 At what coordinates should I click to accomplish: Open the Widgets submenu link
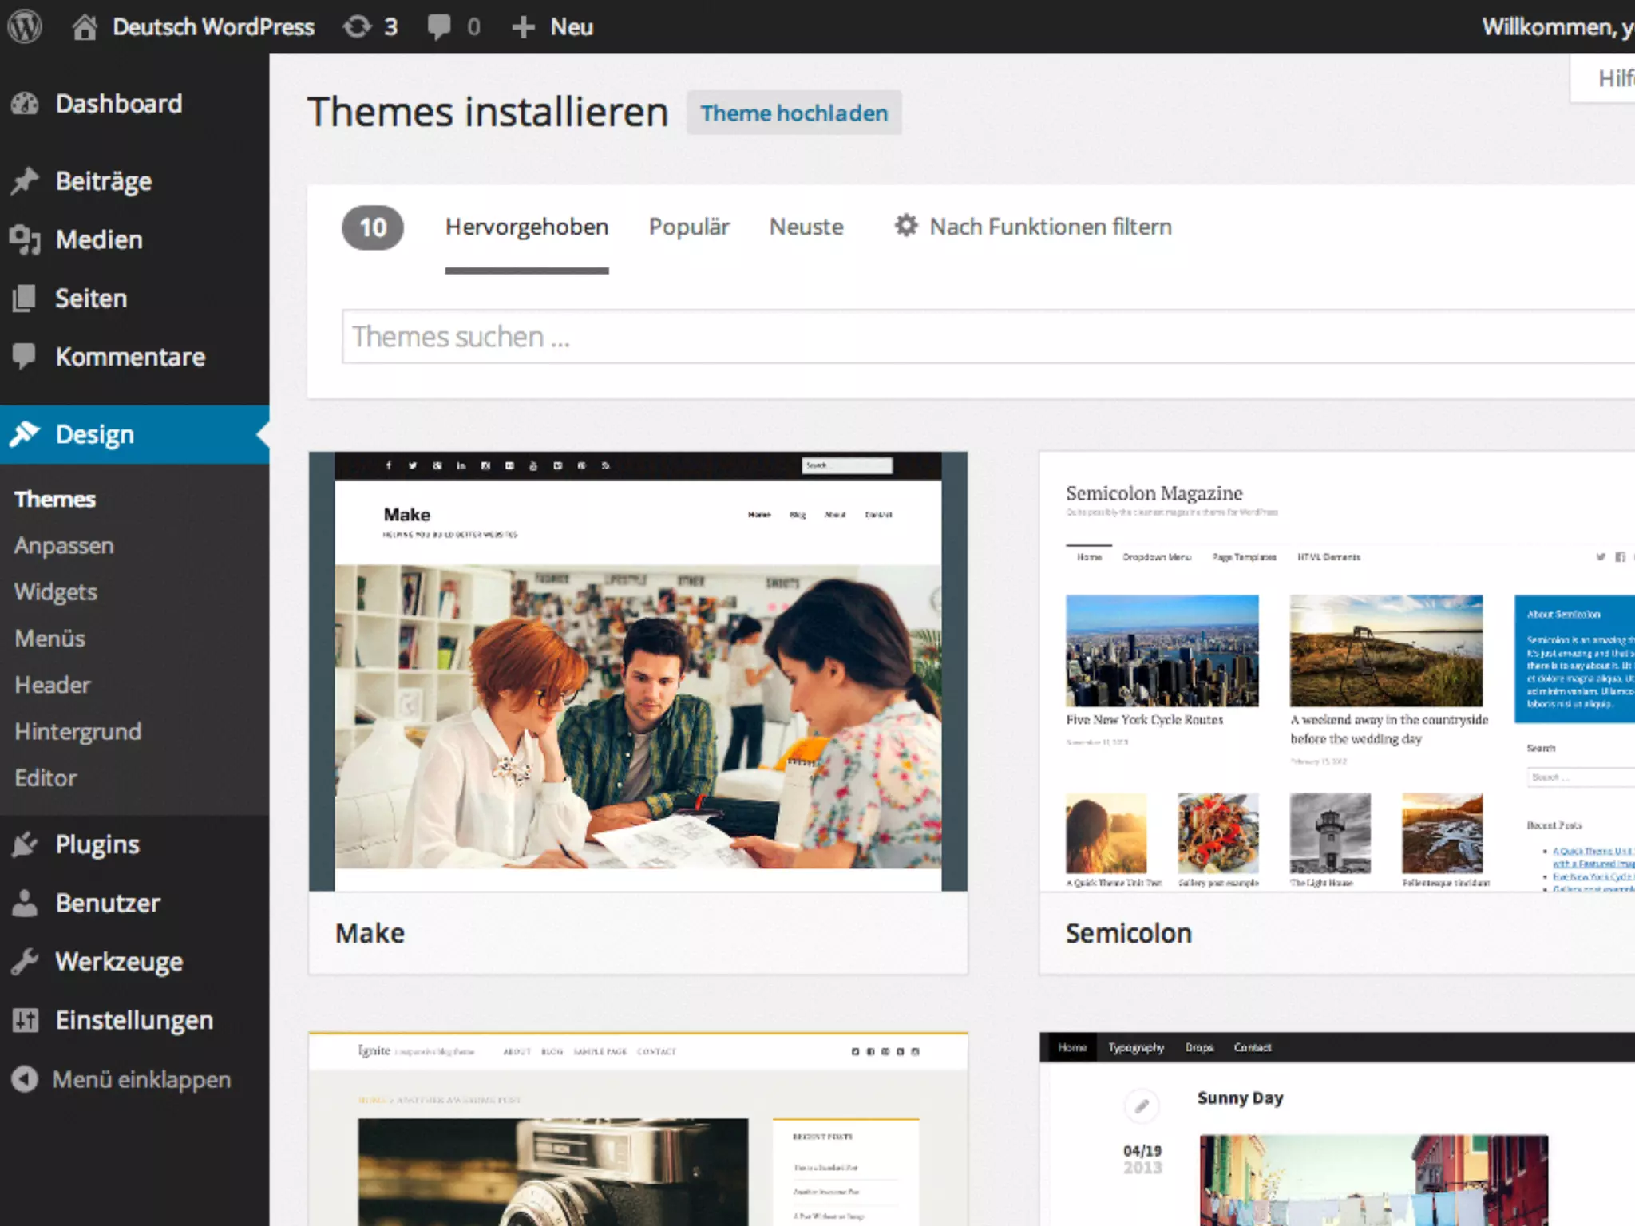pyautogui.click(x=56, y=591)
